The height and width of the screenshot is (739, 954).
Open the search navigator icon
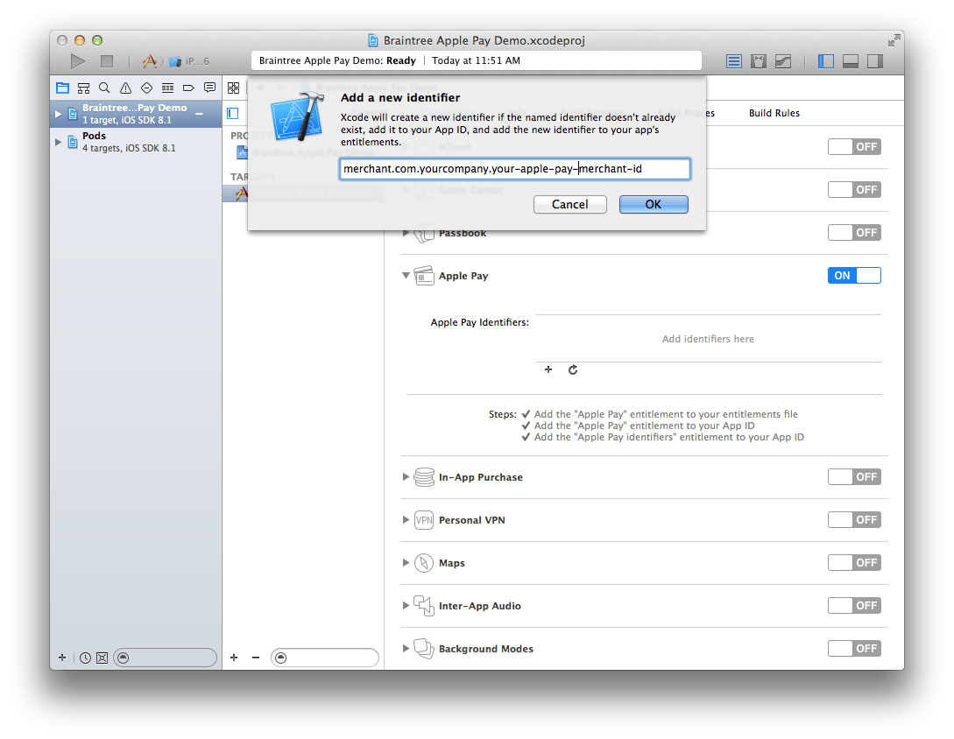[104, 88]
